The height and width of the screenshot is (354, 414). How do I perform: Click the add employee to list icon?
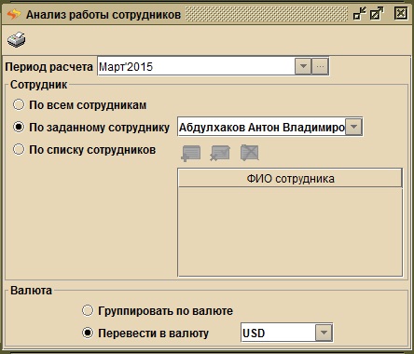point(190,153)
